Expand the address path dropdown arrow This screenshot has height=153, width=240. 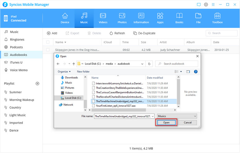[x=142, y=64]
